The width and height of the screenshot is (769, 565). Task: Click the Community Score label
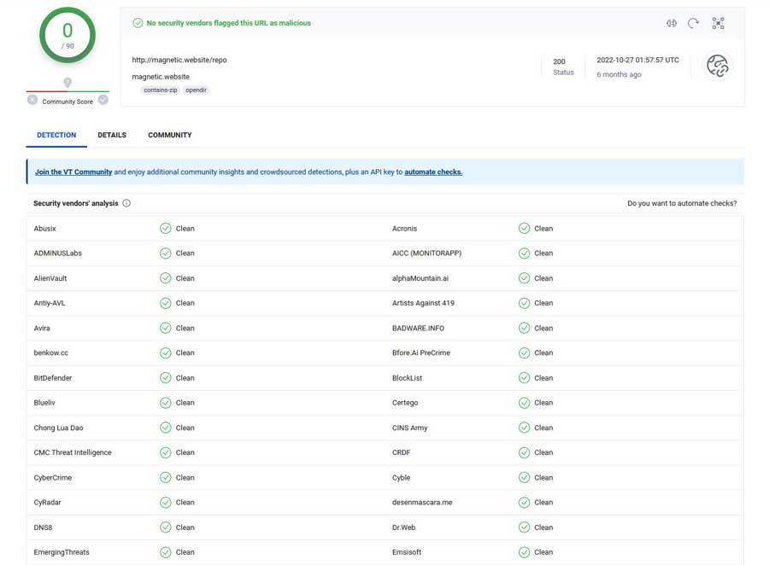(x=68, y=102)
